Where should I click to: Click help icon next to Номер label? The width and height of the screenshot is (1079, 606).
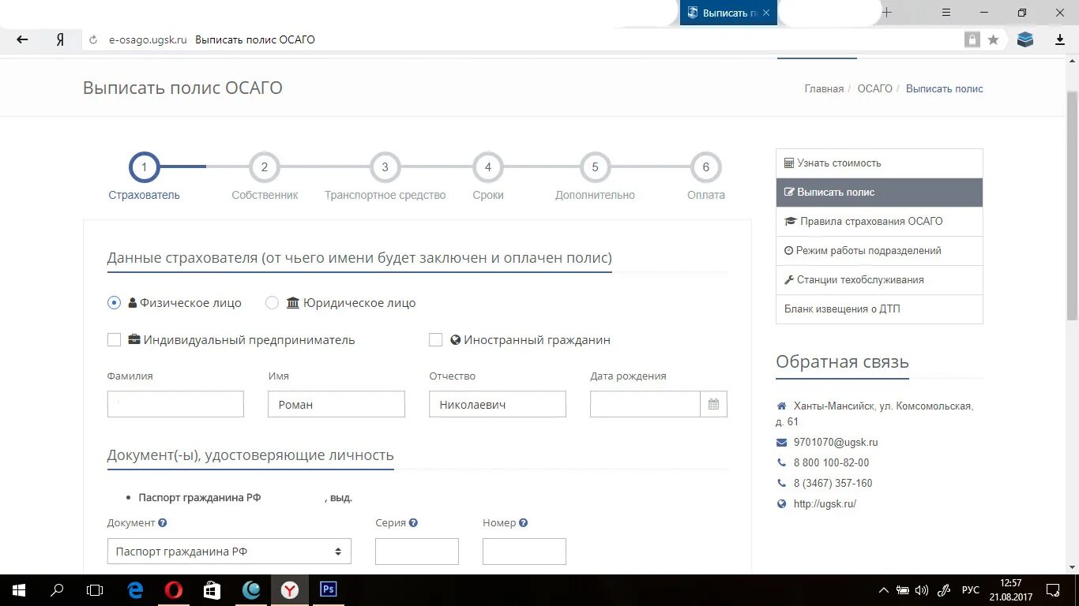pos(523,522)
